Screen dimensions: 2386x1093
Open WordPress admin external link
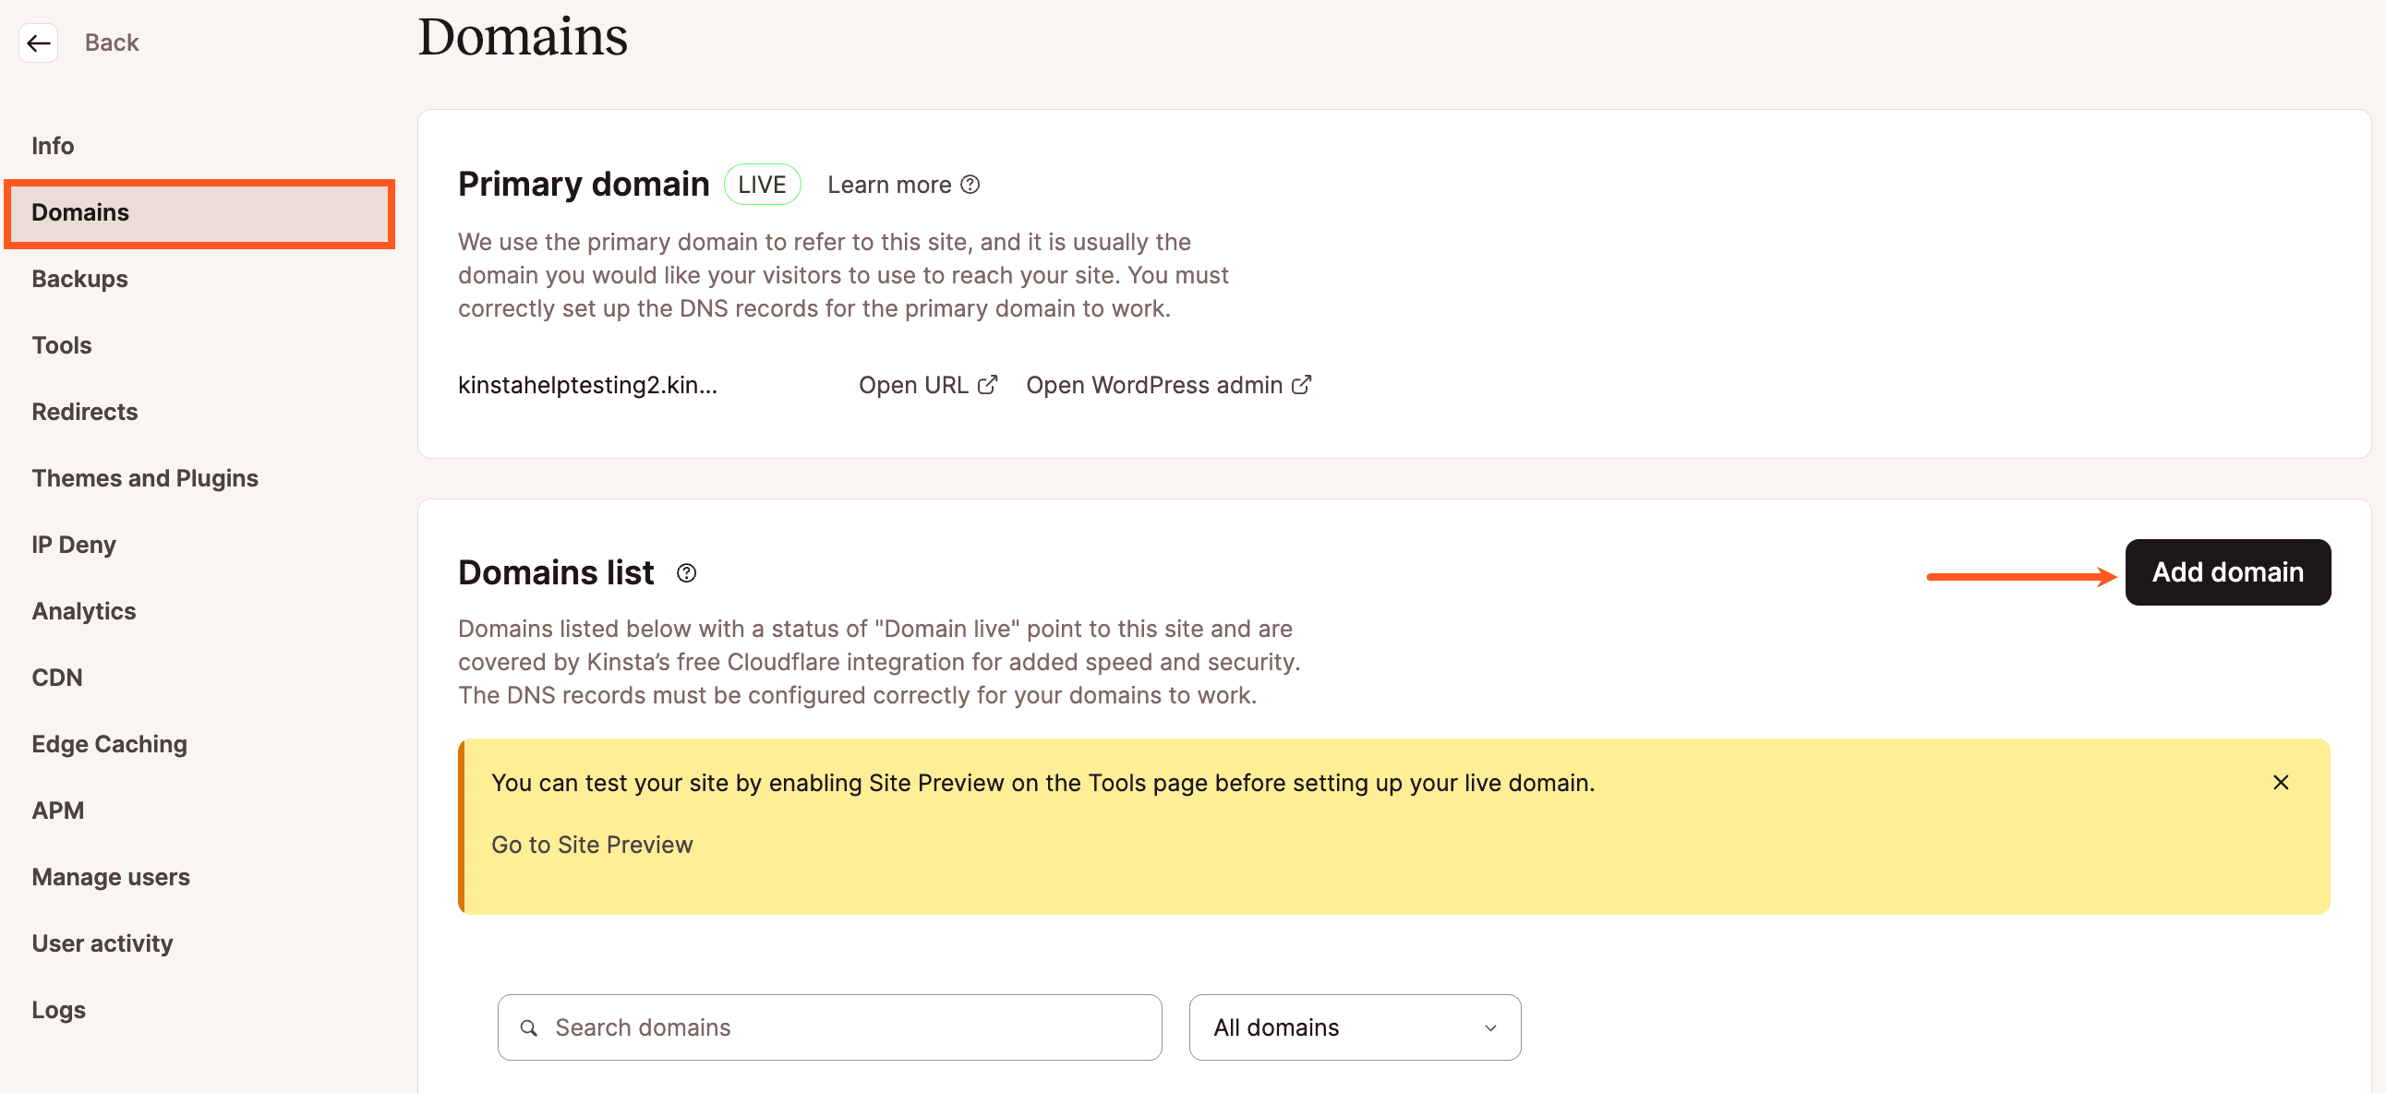point(1169,385)
